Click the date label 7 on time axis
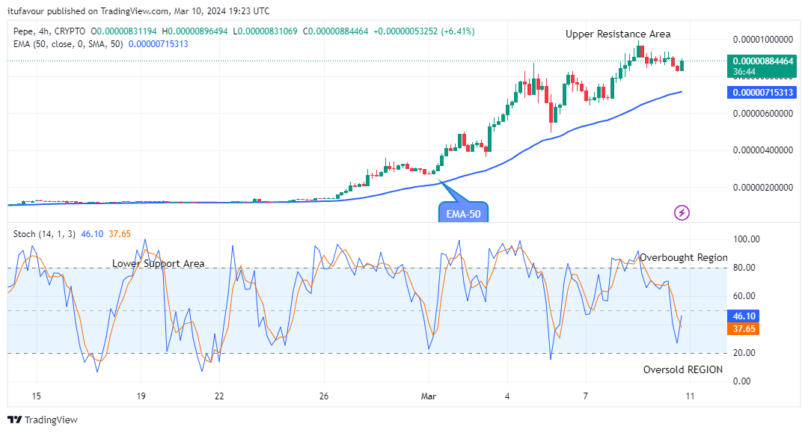This screenshot has width=808, height=433. pyautogui.click(x=585, y=396)
